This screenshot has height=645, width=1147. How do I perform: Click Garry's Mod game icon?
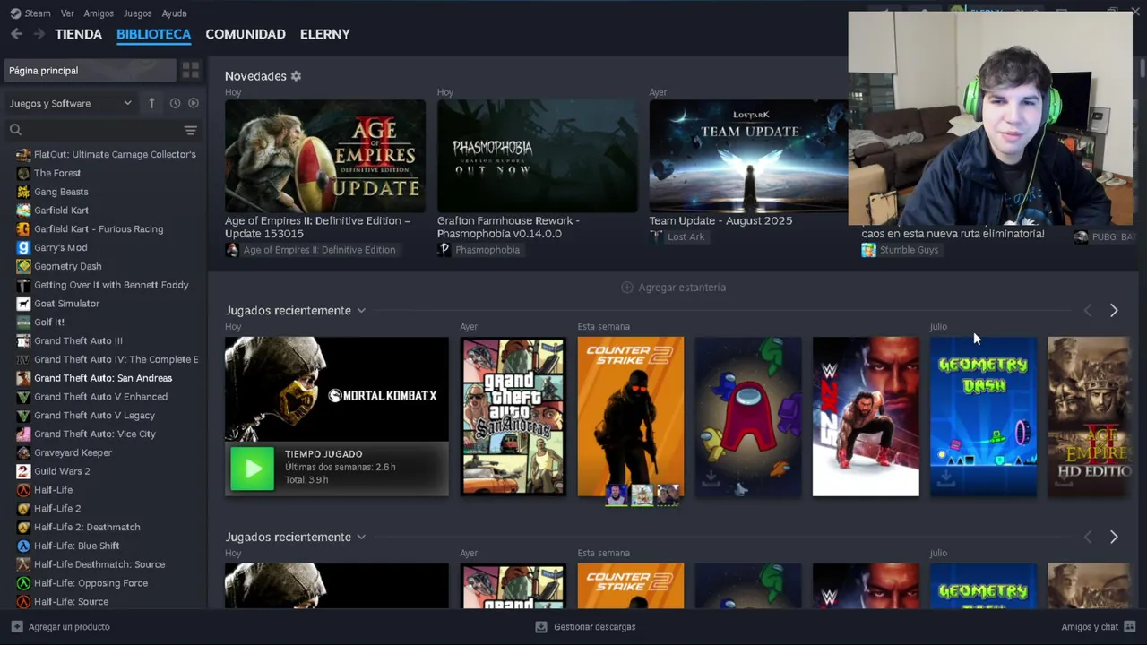click(24, 247)
